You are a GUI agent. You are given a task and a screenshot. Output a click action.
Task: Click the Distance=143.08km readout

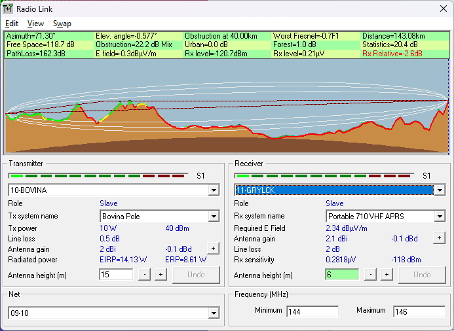(394, 36)
